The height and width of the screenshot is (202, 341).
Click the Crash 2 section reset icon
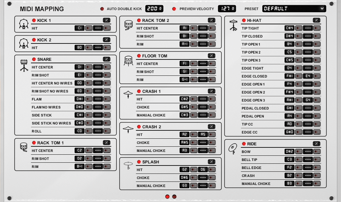[211, 127]
